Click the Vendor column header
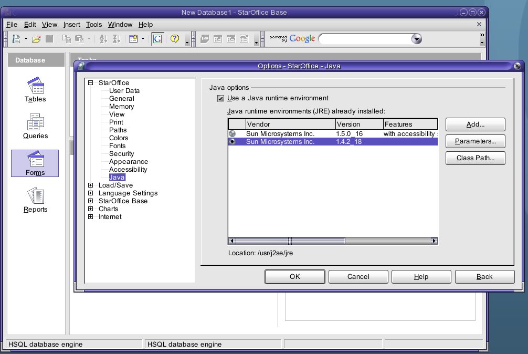Screen dimensions: 528x354 (291, 124)
